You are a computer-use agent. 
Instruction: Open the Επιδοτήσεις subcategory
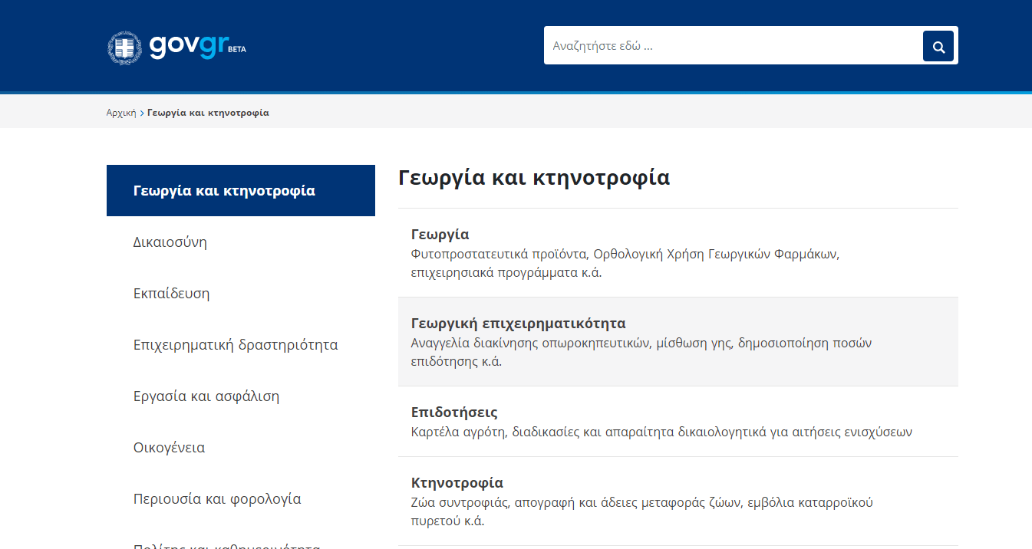tap(454, 413)
